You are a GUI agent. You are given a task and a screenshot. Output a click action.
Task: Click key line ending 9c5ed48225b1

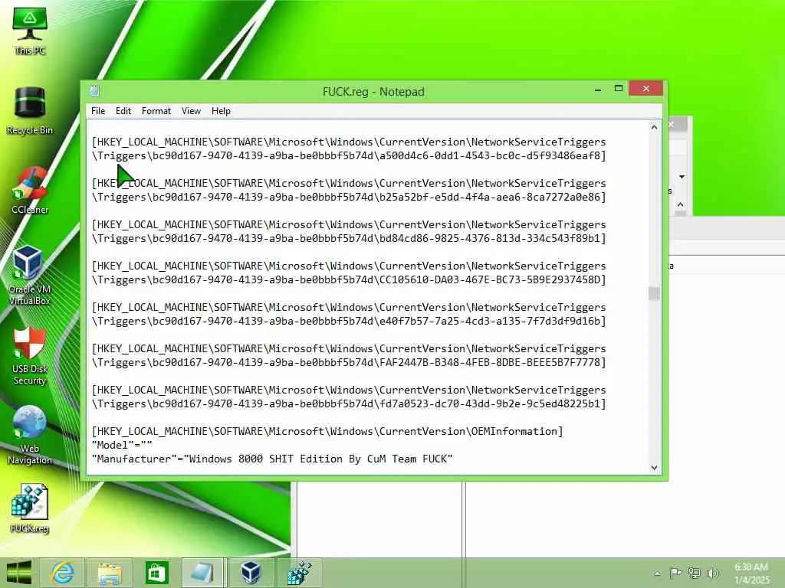[x=349, y=397]
